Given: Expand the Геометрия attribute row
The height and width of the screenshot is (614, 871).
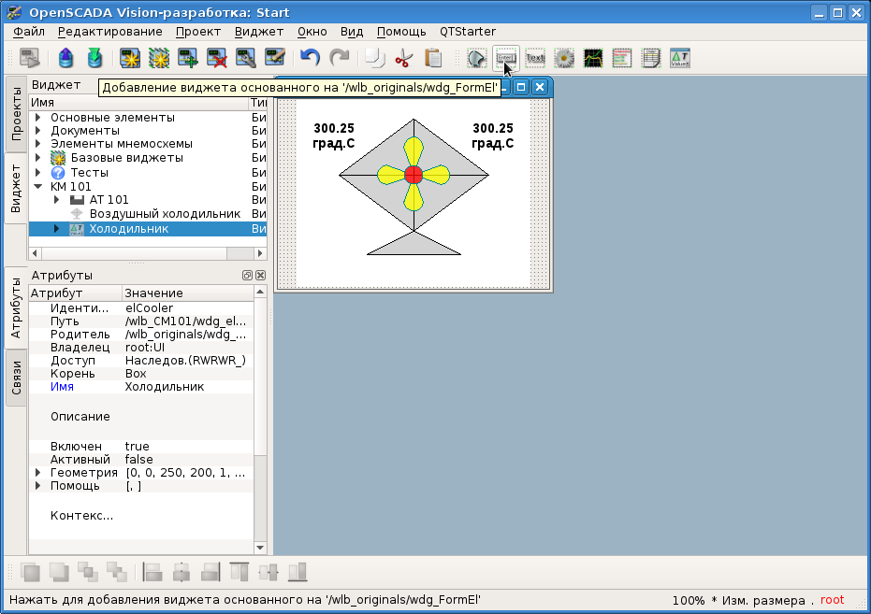Looking at the screenshot, I should pos(37,473).
